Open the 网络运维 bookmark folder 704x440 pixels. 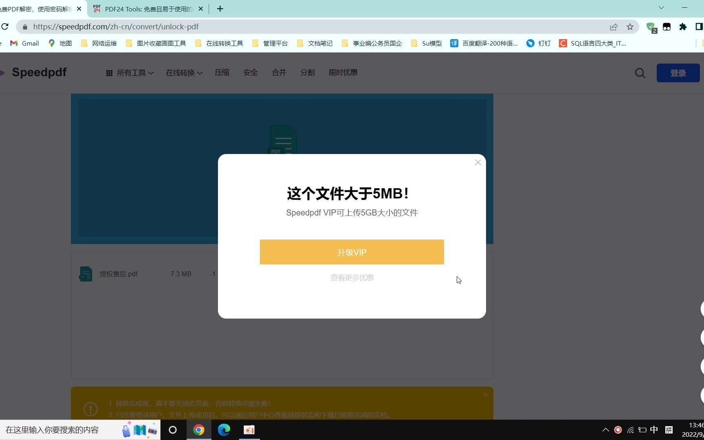(x=99, y=43)
